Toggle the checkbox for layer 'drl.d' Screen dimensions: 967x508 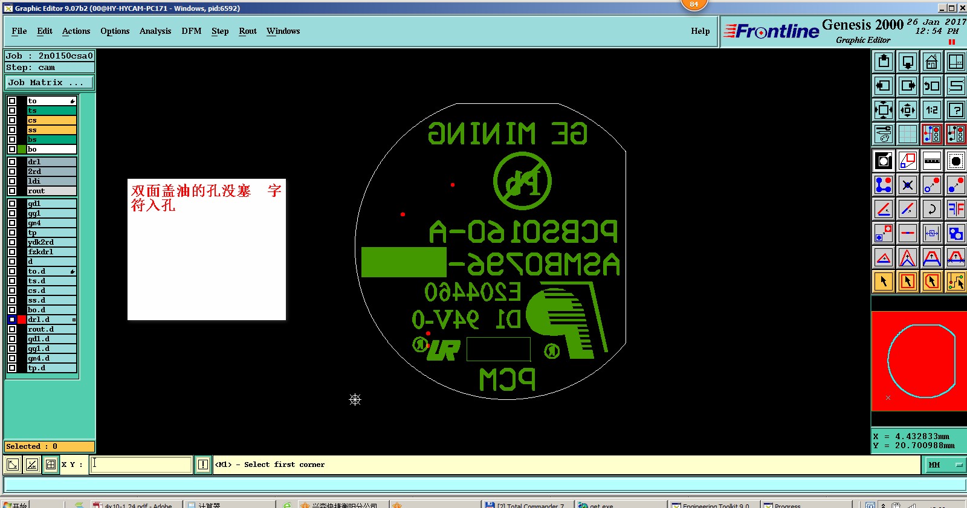pyautogui.click(x=12, y=320)
